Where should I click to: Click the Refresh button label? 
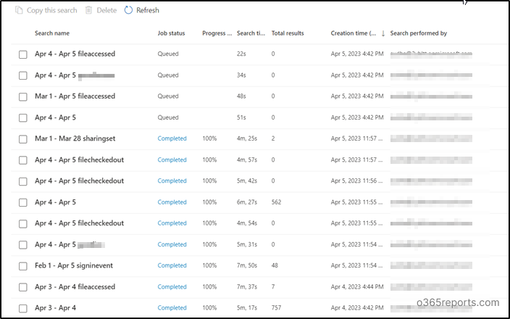pyautogui.click(x=148, y=10)
